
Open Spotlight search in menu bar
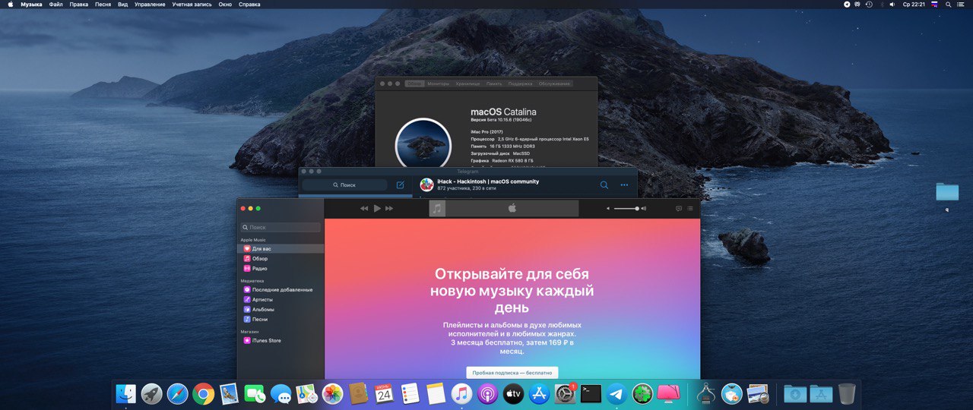[x=947, y=5]
